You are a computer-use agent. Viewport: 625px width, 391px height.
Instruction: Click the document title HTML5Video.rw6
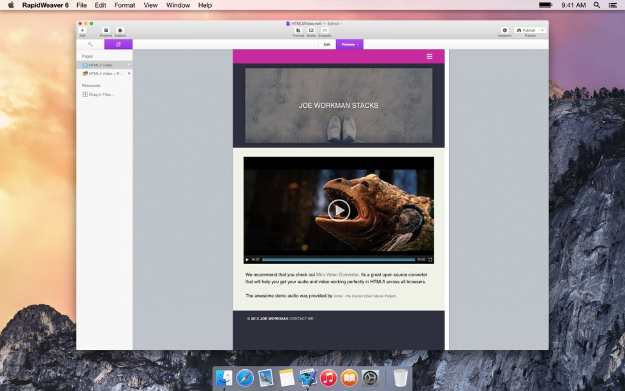306,24
